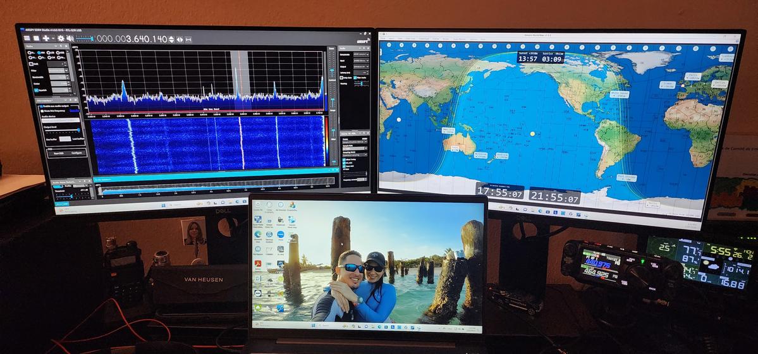
Task: Open the SDR# hamburger menu
Action: pos(27,38)
